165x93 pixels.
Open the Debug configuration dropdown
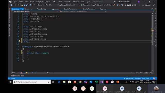coord(41,5)
